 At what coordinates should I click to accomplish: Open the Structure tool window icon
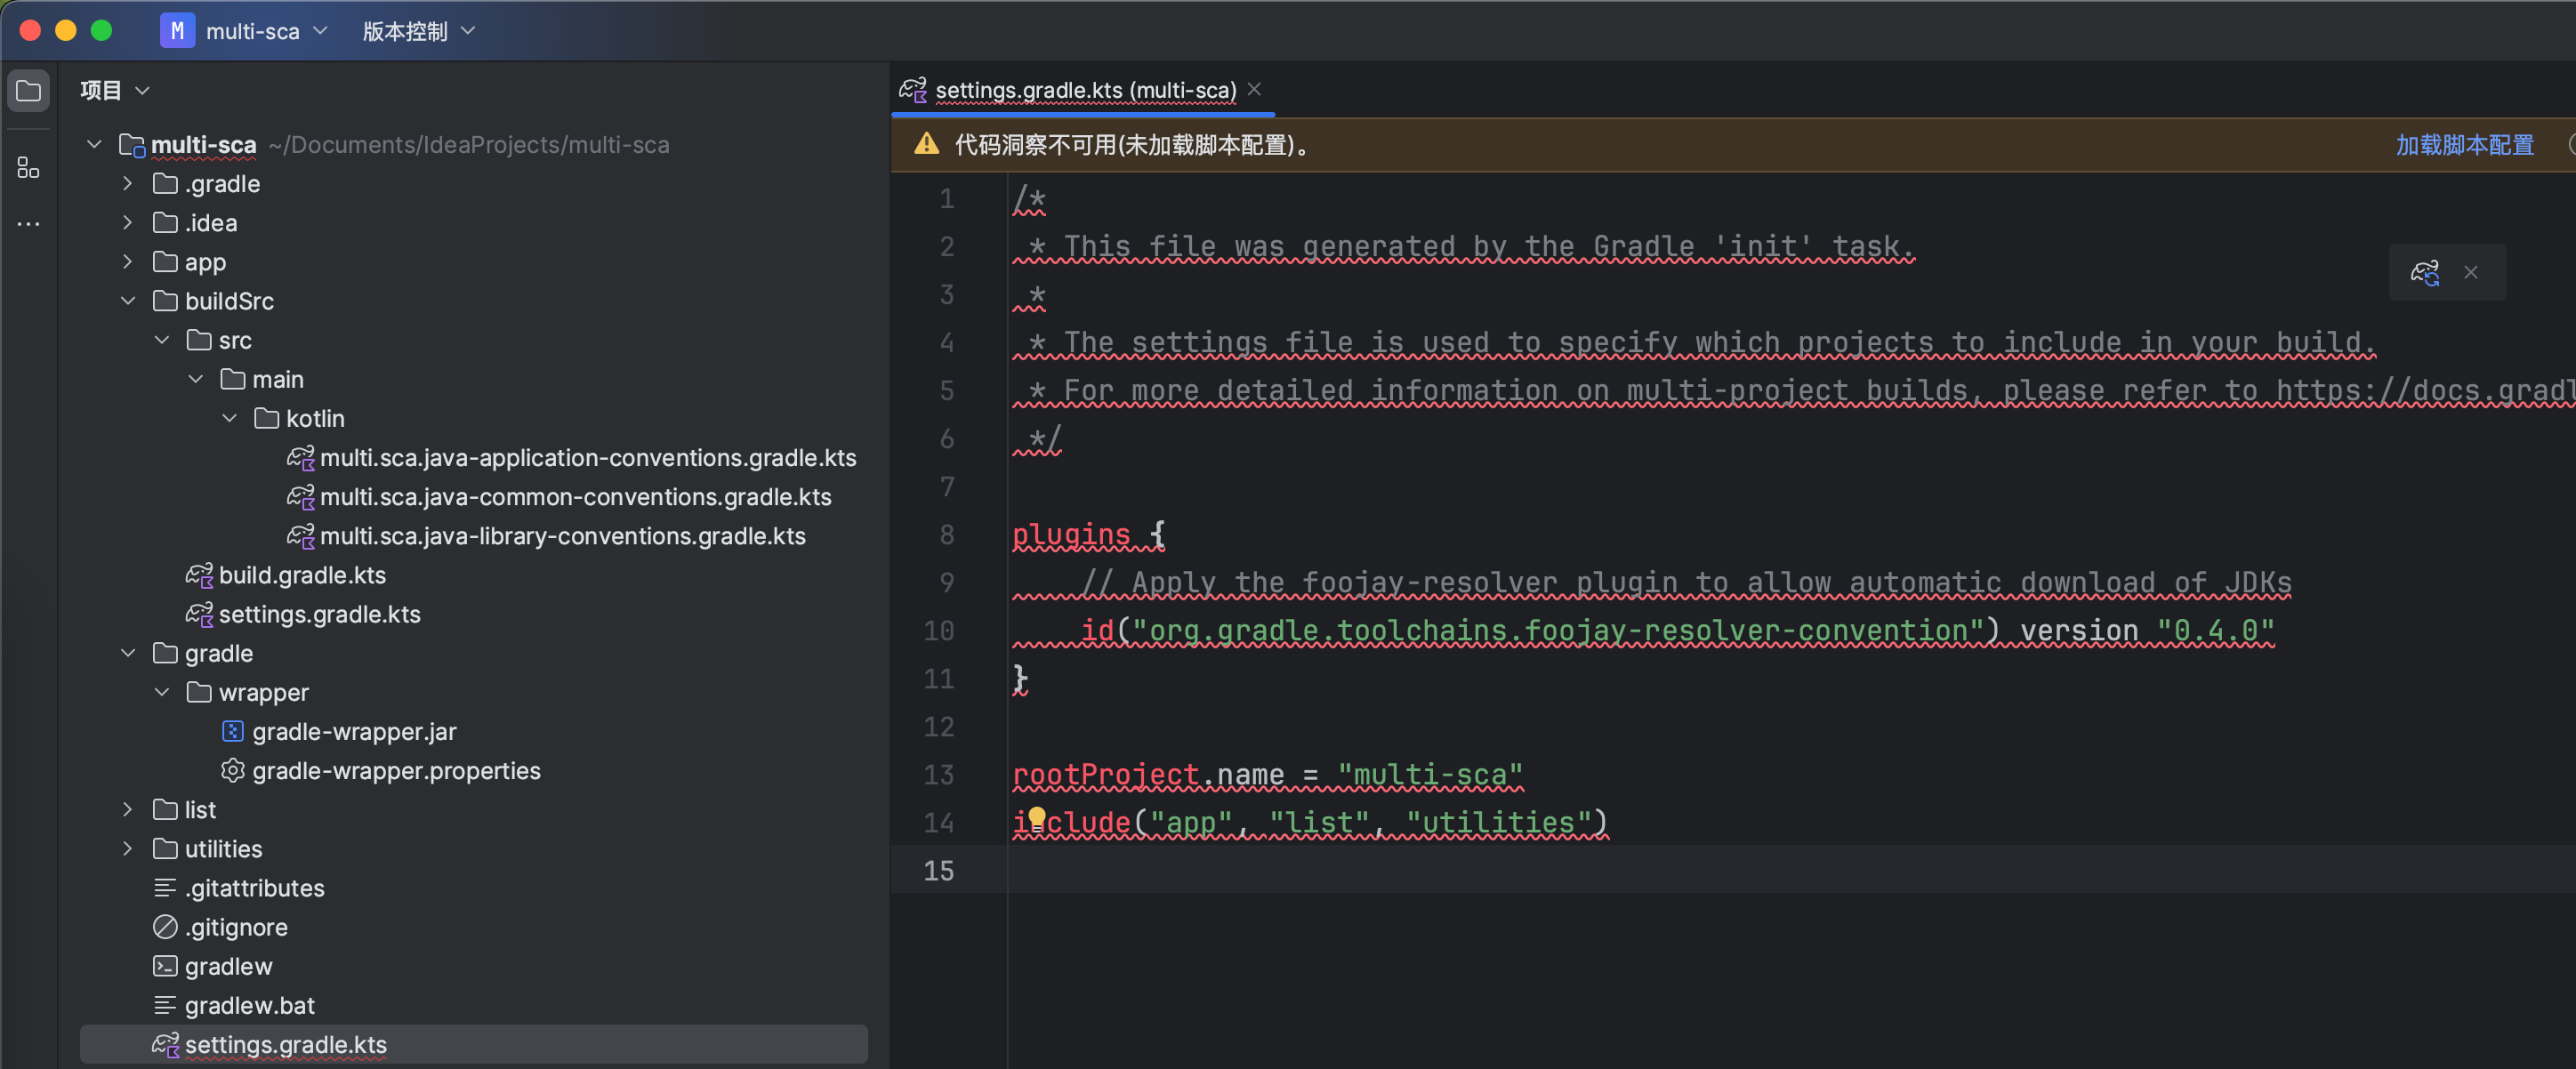point(29,168)
